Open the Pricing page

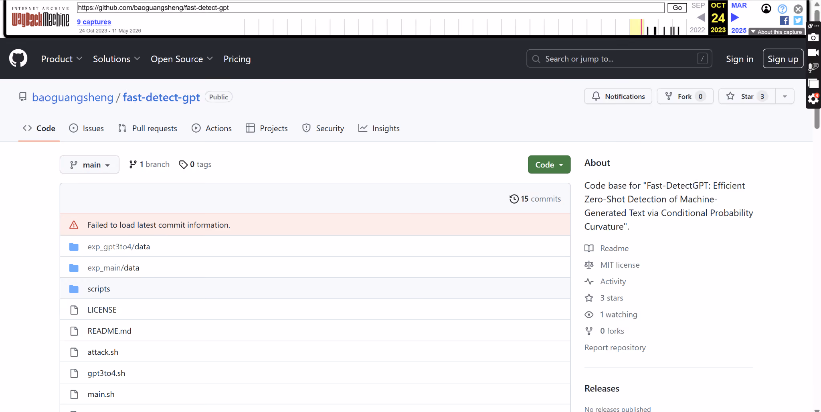pos(237,59)
